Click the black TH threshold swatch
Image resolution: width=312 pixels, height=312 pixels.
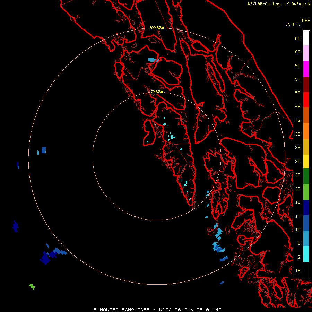click(x=306, y=270)
